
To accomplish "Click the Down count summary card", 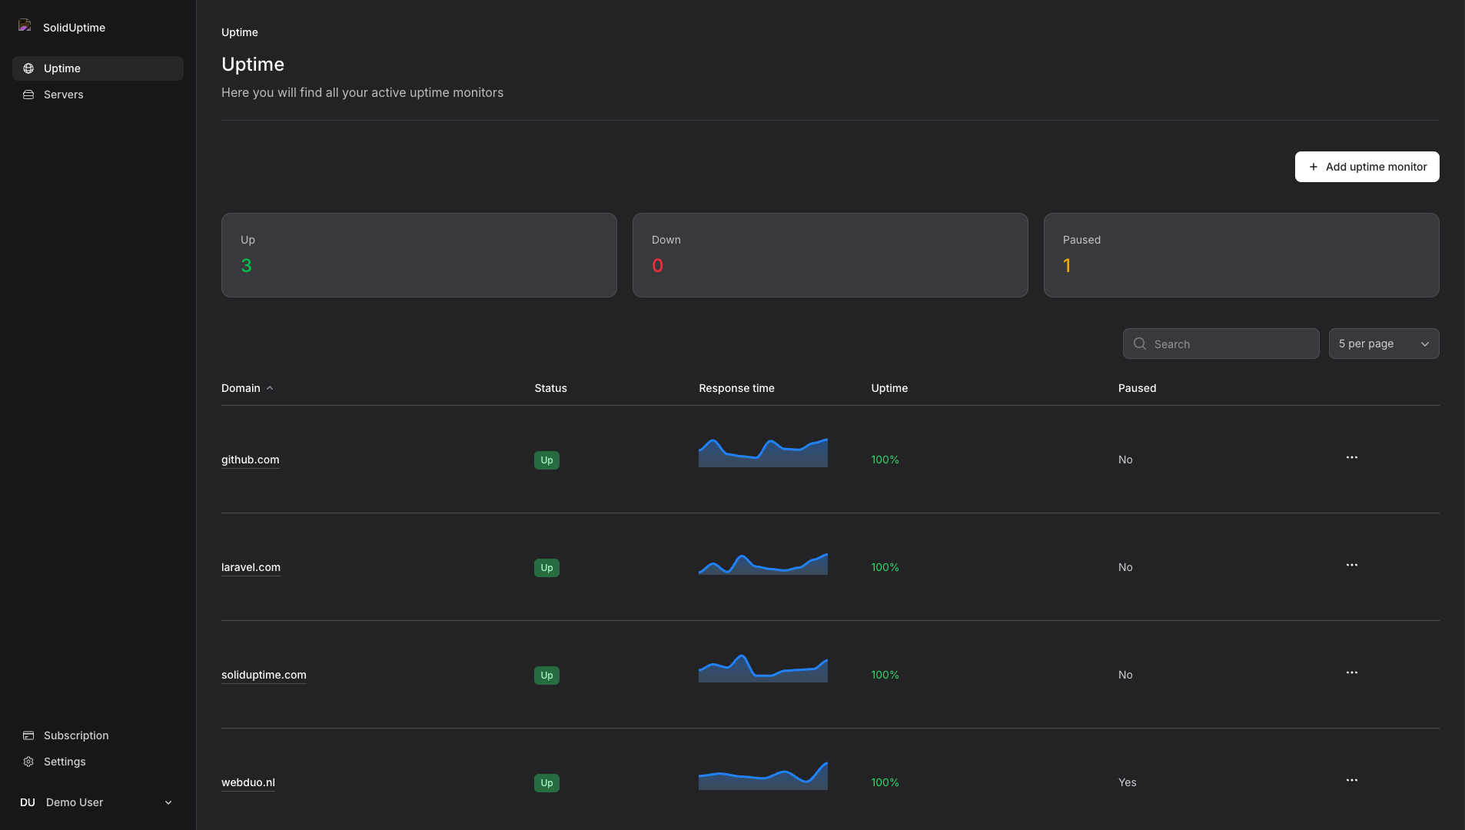I will (x=830, y=255).
